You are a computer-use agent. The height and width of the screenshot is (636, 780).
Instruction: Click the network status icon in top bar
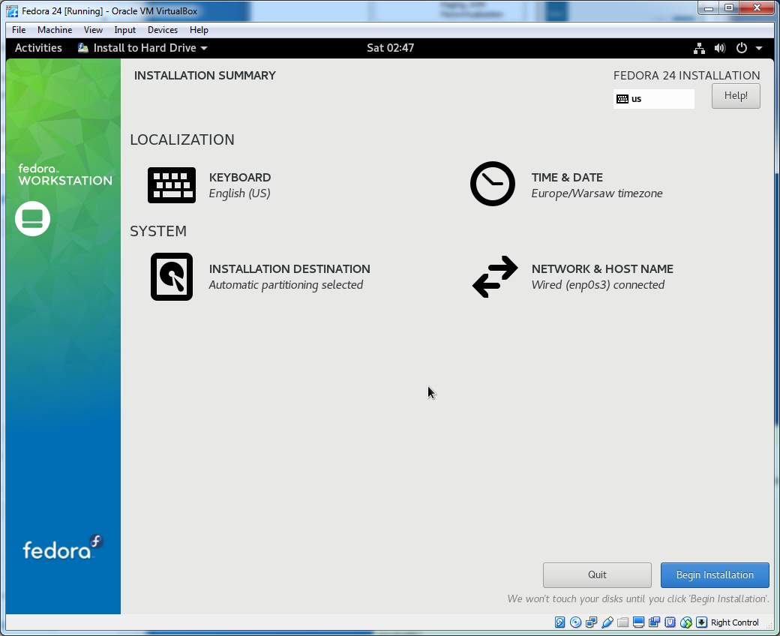(700, 48)
